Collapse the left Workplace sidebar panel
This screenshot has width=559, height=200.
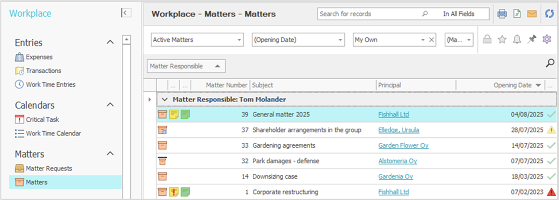coord(126,13)
